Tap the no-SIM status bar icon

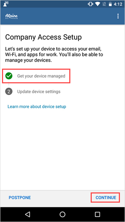point(104,4)
